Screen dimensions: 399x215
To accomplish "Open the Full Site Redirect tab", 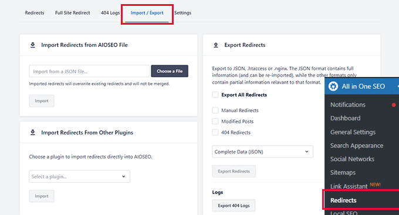I will pyautogui.click(x=73, y=13).
